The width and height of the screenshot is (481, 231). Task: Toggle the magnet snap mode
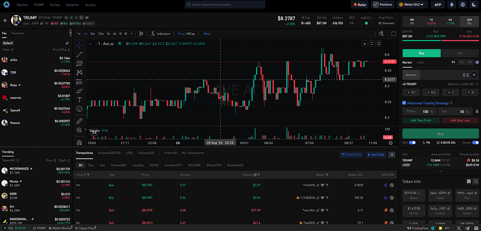coord(79,142)
